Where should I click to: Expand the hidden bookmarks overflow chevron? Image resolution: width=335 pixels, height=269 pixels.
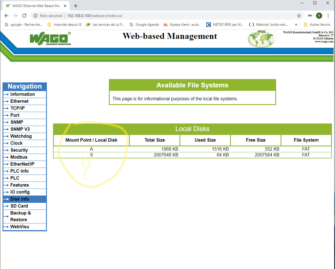pos(296,25)
